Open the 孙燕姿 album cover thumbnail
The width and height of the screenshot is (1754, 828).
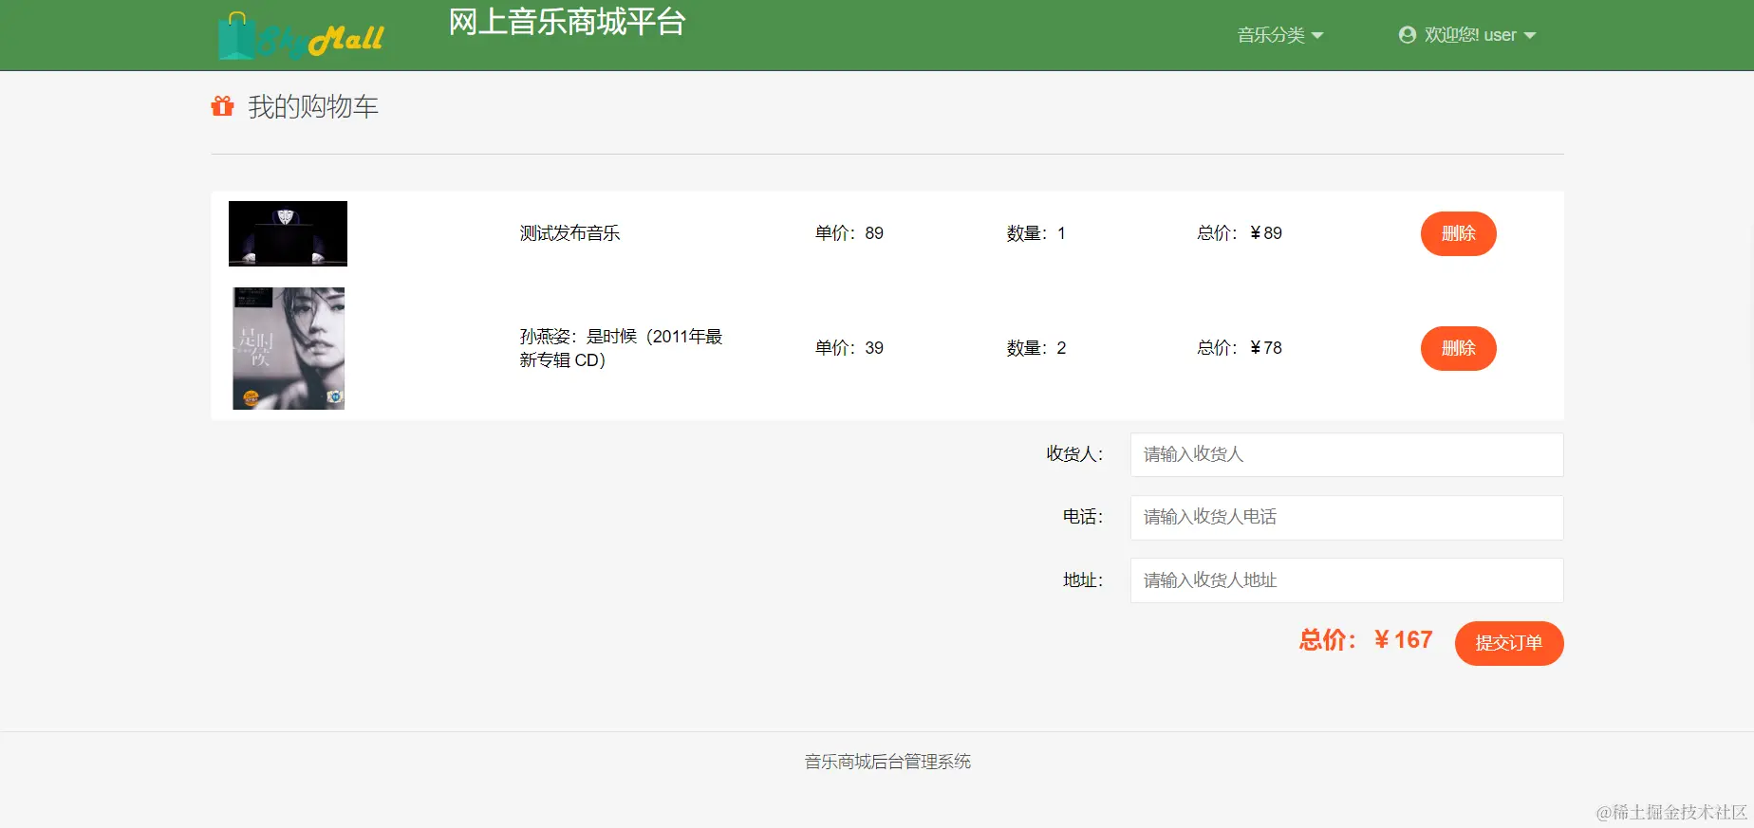(x=289, y=348)
